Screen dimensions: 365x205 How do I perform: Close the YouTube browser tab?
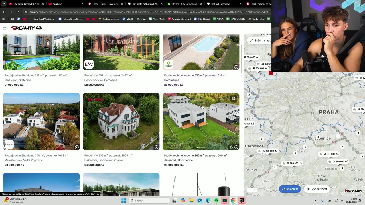[82, 4]
